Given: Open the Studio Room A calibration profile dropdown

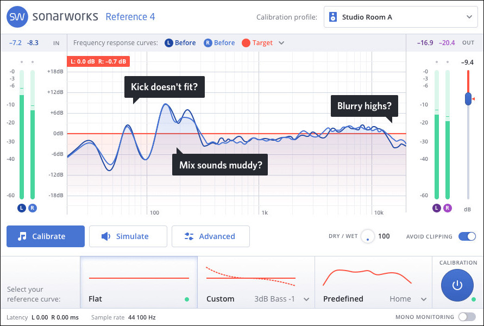Looking at the screenshot, I should pos(400,17).
